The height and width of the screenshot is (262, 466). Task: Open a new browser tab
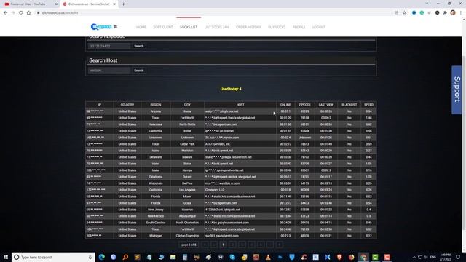point(123,4)
